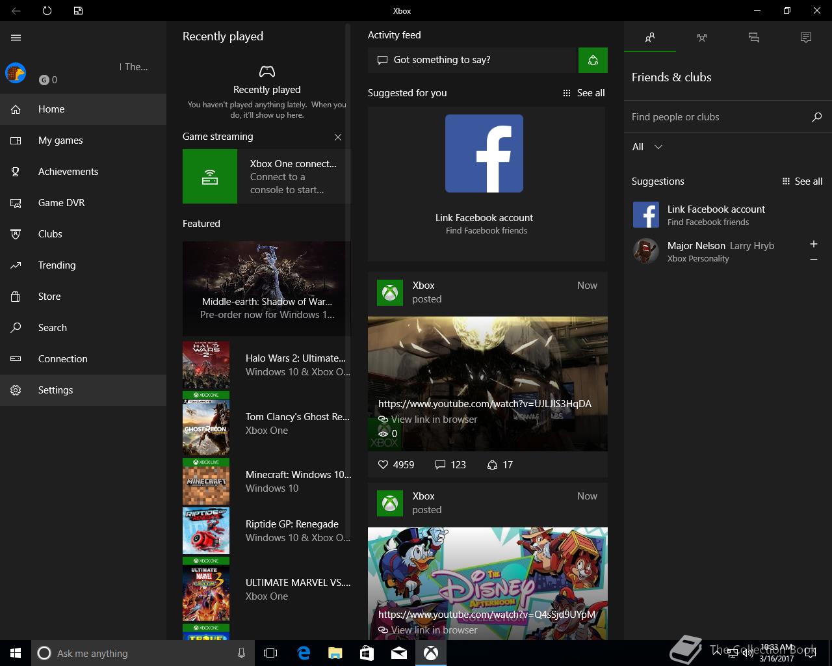The image size is (832, 666).
Task: Click the Store bag icon
Action: click(x=16, y=297)
